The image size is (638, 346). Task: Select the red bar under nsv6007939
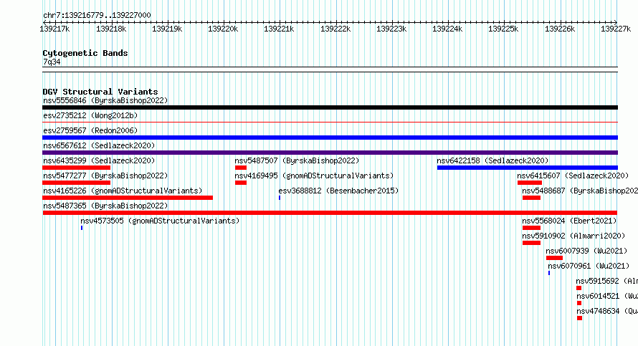554,258
